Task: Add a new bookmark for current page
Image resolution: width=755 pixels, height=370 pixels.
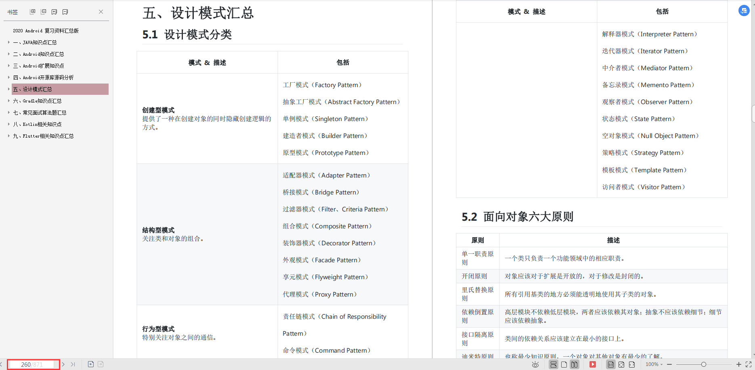Action: pos(54,11)
